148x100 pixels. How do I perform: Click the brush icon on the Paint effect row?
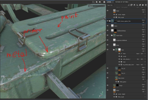[x=121, y=54]
